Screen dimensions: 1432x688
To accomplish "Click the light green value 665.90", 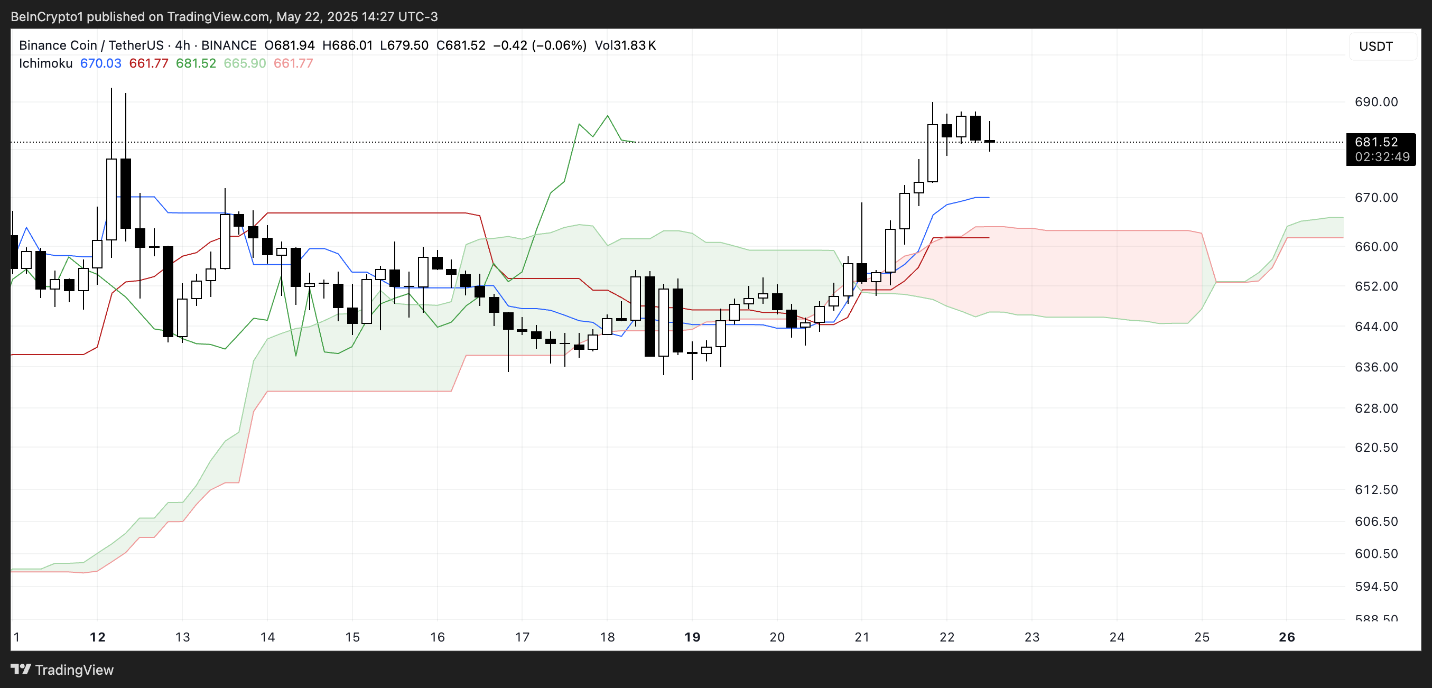I will (245, 63).
